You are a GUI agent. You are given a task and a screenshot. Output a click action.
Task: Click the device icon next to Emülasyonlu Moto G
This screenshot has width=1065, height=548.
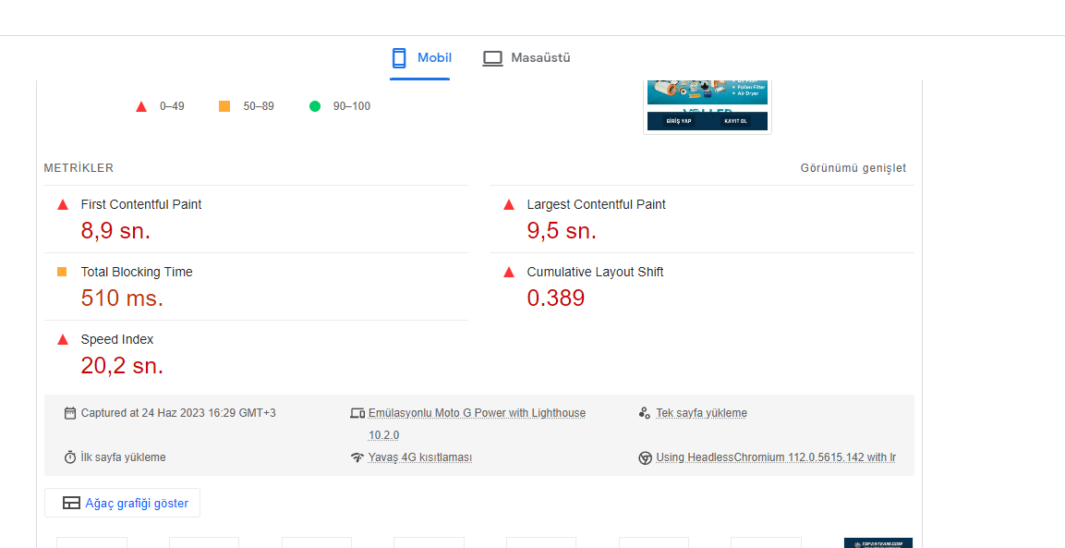[x=357, y=413]
